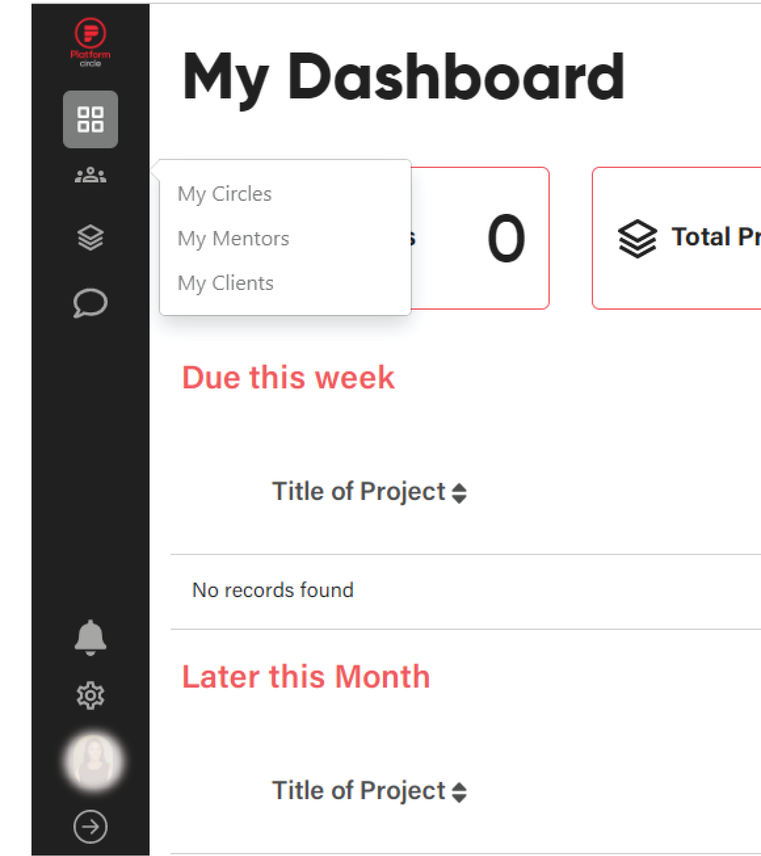Select the people group icon in sidebar
This screenshot has height=856, width=761.
click(91, 175)
